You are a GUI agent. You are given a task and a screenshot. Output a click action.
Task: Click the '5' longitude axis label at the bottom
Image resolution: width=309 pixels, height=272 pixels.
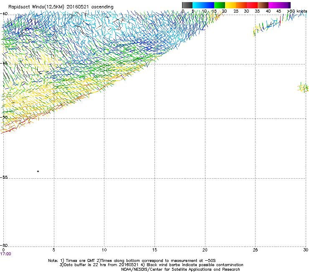pos(54,250)
